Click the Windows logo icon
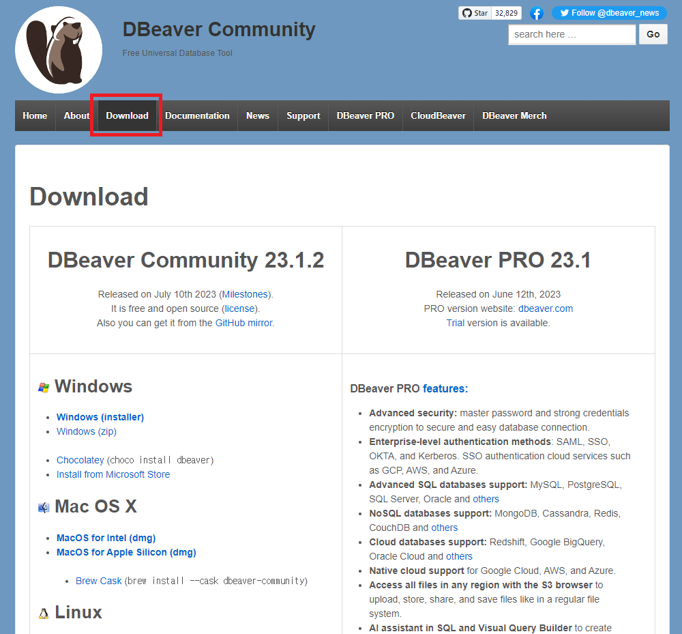Screen dimensions: 682x634 (44, 387)
